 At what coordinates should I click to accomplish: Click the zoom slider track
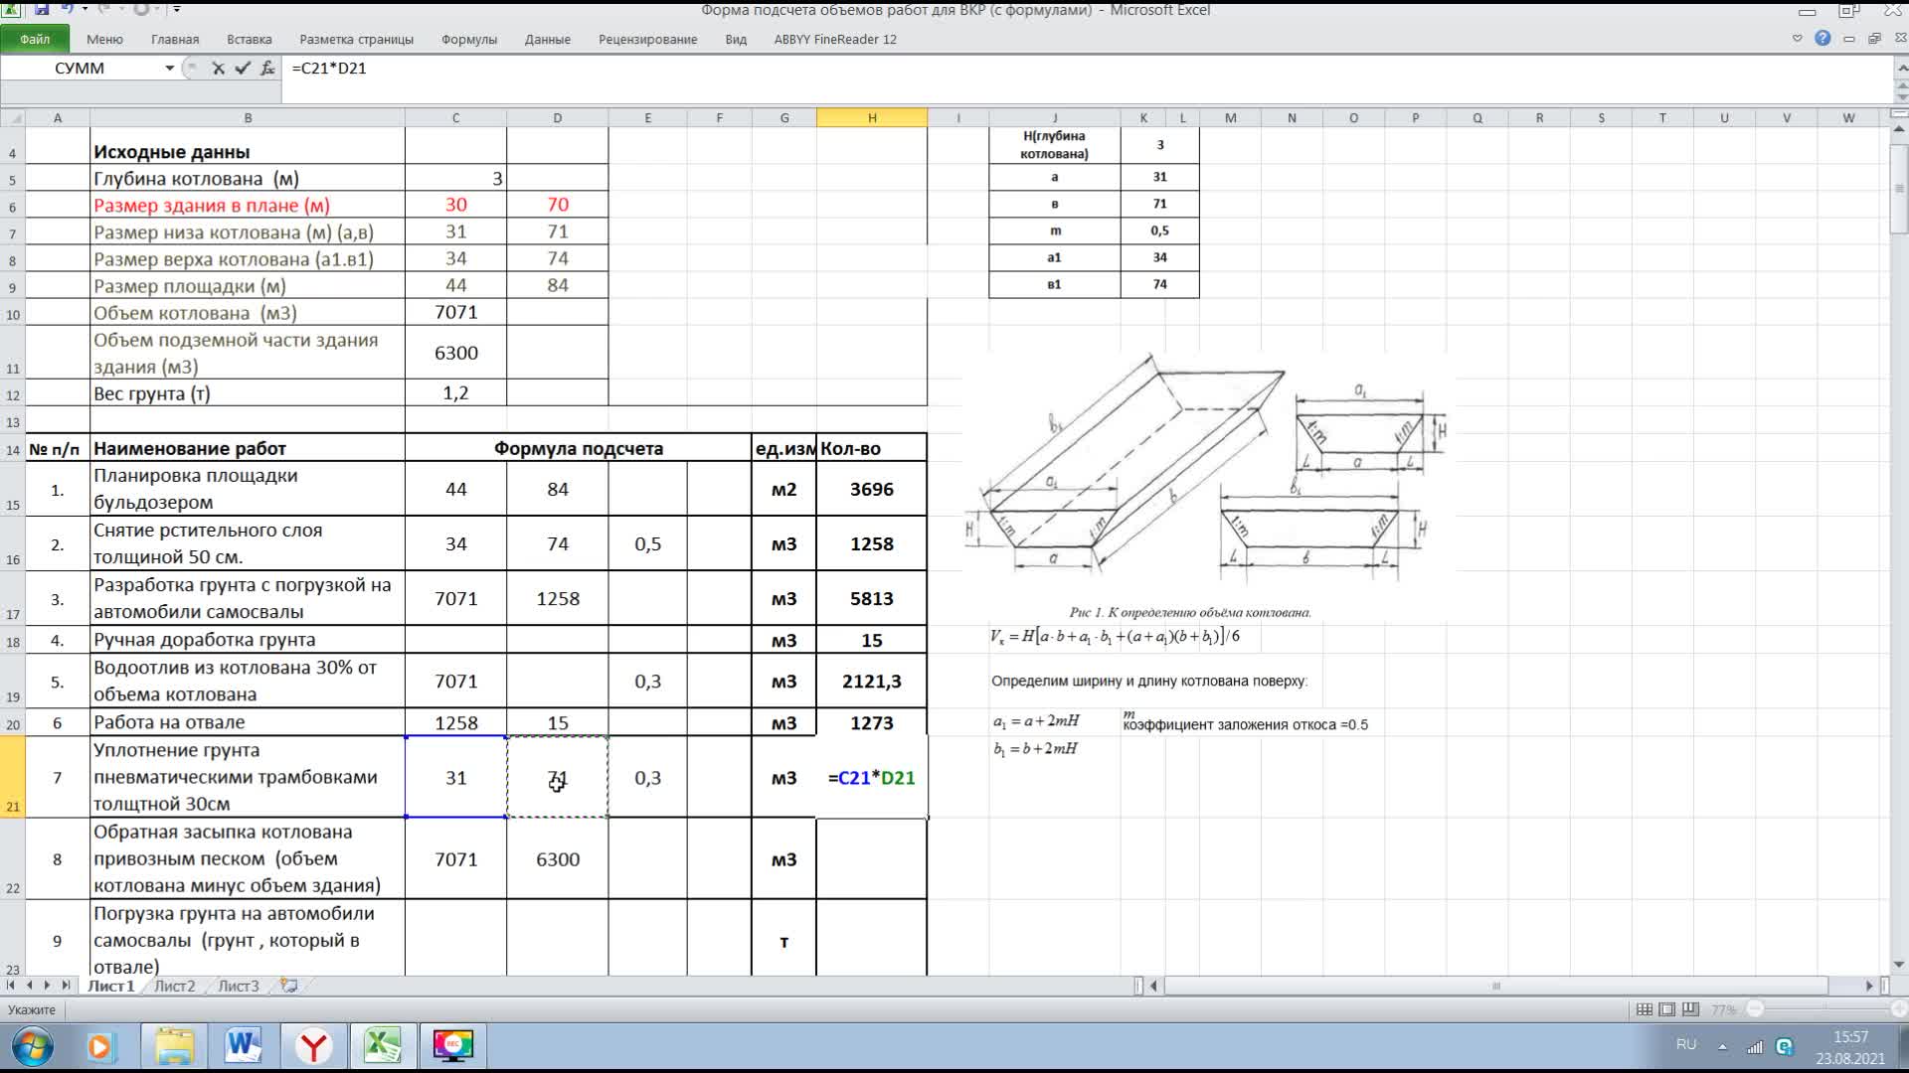(x=1827, y=1009)
